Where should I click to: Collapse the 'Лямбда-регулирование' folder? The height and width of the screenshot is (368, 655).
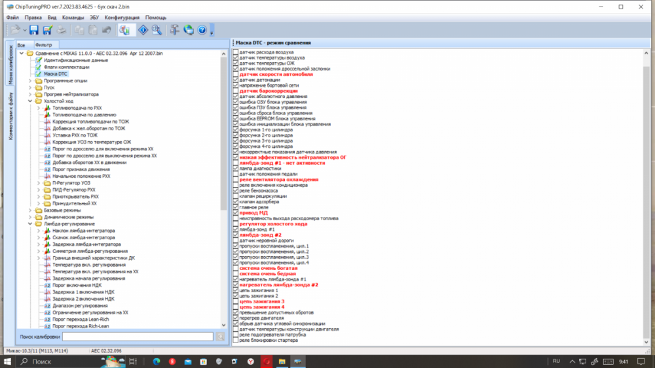pos(30,224)
